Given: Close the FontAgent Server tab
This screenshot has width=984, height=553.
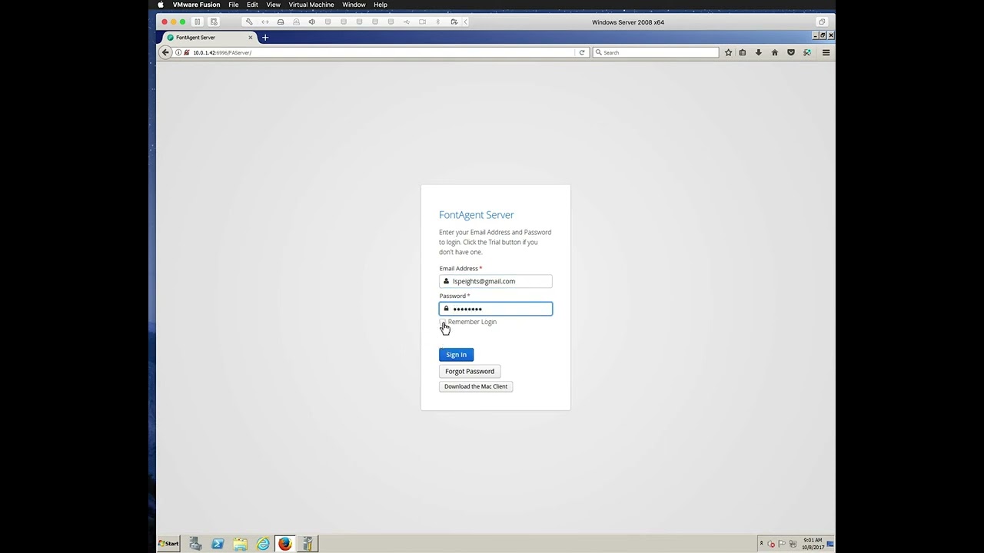Looking at the screenshot, I should [250, 37].
